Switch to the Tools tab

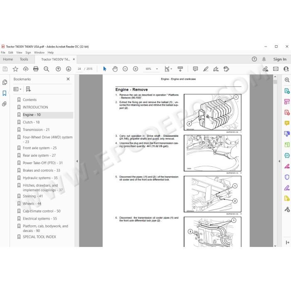[x=24, y=59]
